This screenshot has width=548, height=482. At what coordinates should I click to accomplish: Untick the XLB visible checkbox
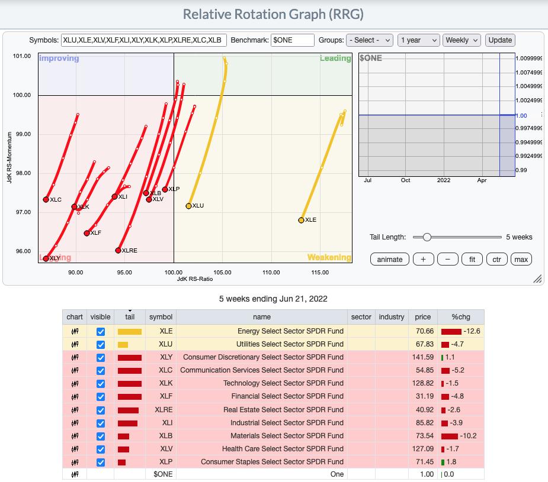101,436
